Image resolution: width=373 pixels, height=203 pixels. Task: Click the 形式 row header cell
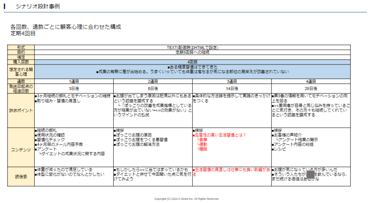pos(21,47)
